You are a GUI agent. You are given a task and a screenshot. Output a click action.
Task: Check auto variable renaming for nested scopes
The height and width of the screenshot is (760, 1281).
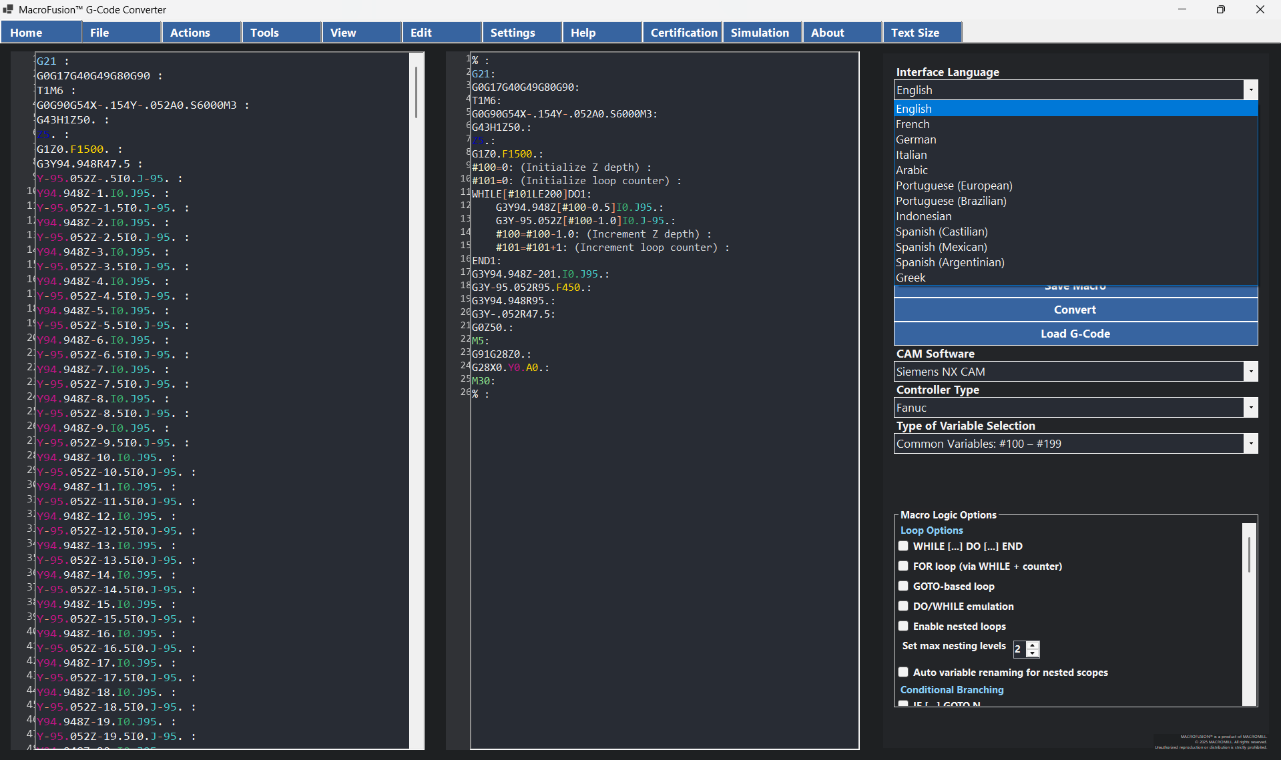tap(903, 672)
